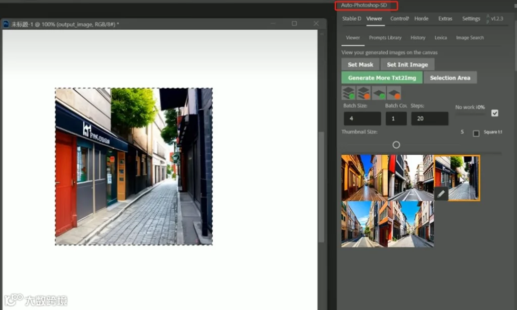Enable the Square 1:1 checkbox
Viewport: 517px width, 310px height.
pos(476,133)
